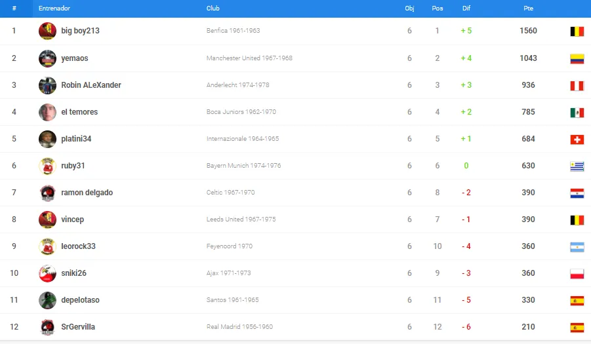Click club Manchester United 1967-1968
Screen dimensions: 591x344
249,58
